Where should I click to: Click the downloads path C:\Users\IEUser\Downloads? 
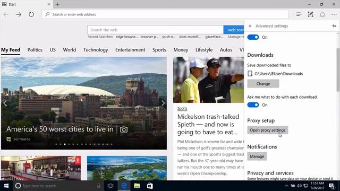point(278,74)
